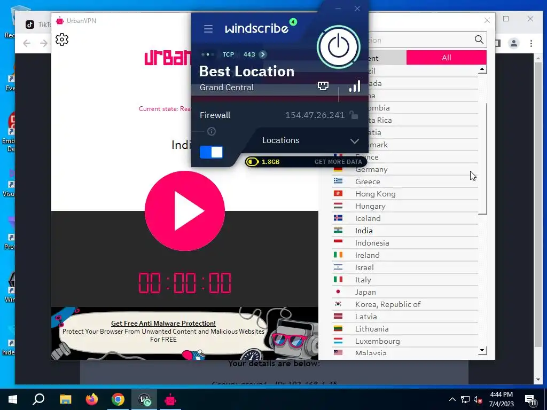Click the GET MORE DATA link
This screenshot has width=547, height=410.
coord(338,162)
